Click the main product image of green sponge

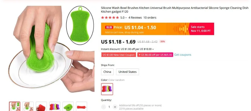coord(51,49)
